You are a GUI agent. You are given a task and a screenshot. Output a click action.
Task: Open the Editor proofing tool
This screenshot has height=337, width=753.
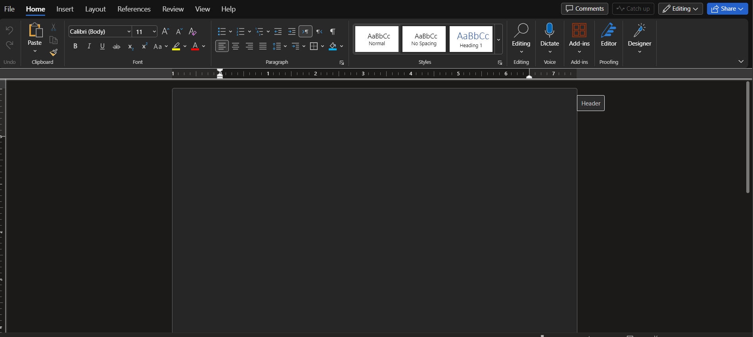pos(609,35)
